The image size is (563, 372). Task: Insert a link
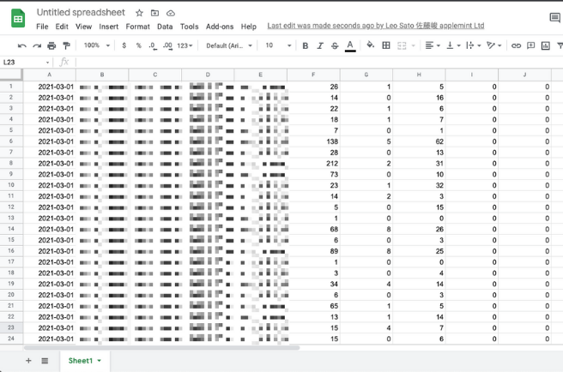pos(516,45)
